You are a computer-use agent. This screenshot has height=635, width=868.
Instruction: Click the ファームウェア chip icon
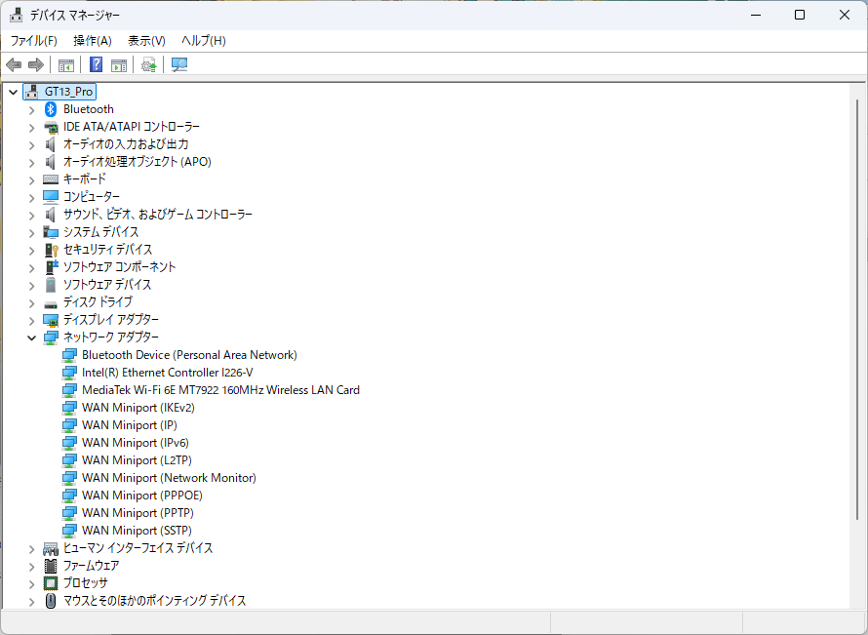coord(51,566)
